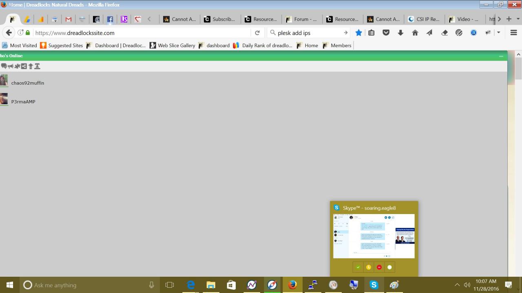Image resolution: width=522 pixels, height=293 pixels.
Task: Open the list all tabs dropdown arrow
Action: (518, 19)
